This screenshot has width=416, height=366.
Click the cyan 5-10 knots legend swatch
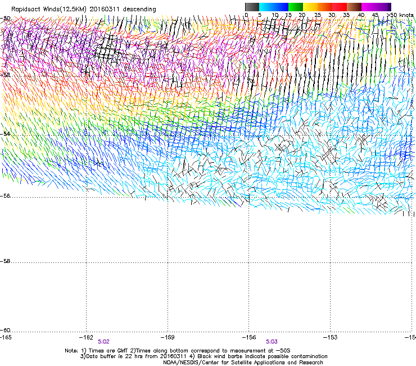click(x=266, y=7)
